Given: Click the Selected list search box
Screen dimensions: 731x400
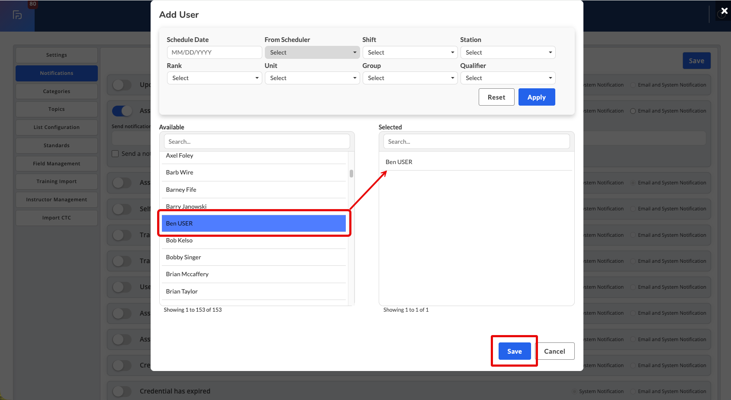Looking at the screenshot, I should pyautogui.click(x=477, y=142).
